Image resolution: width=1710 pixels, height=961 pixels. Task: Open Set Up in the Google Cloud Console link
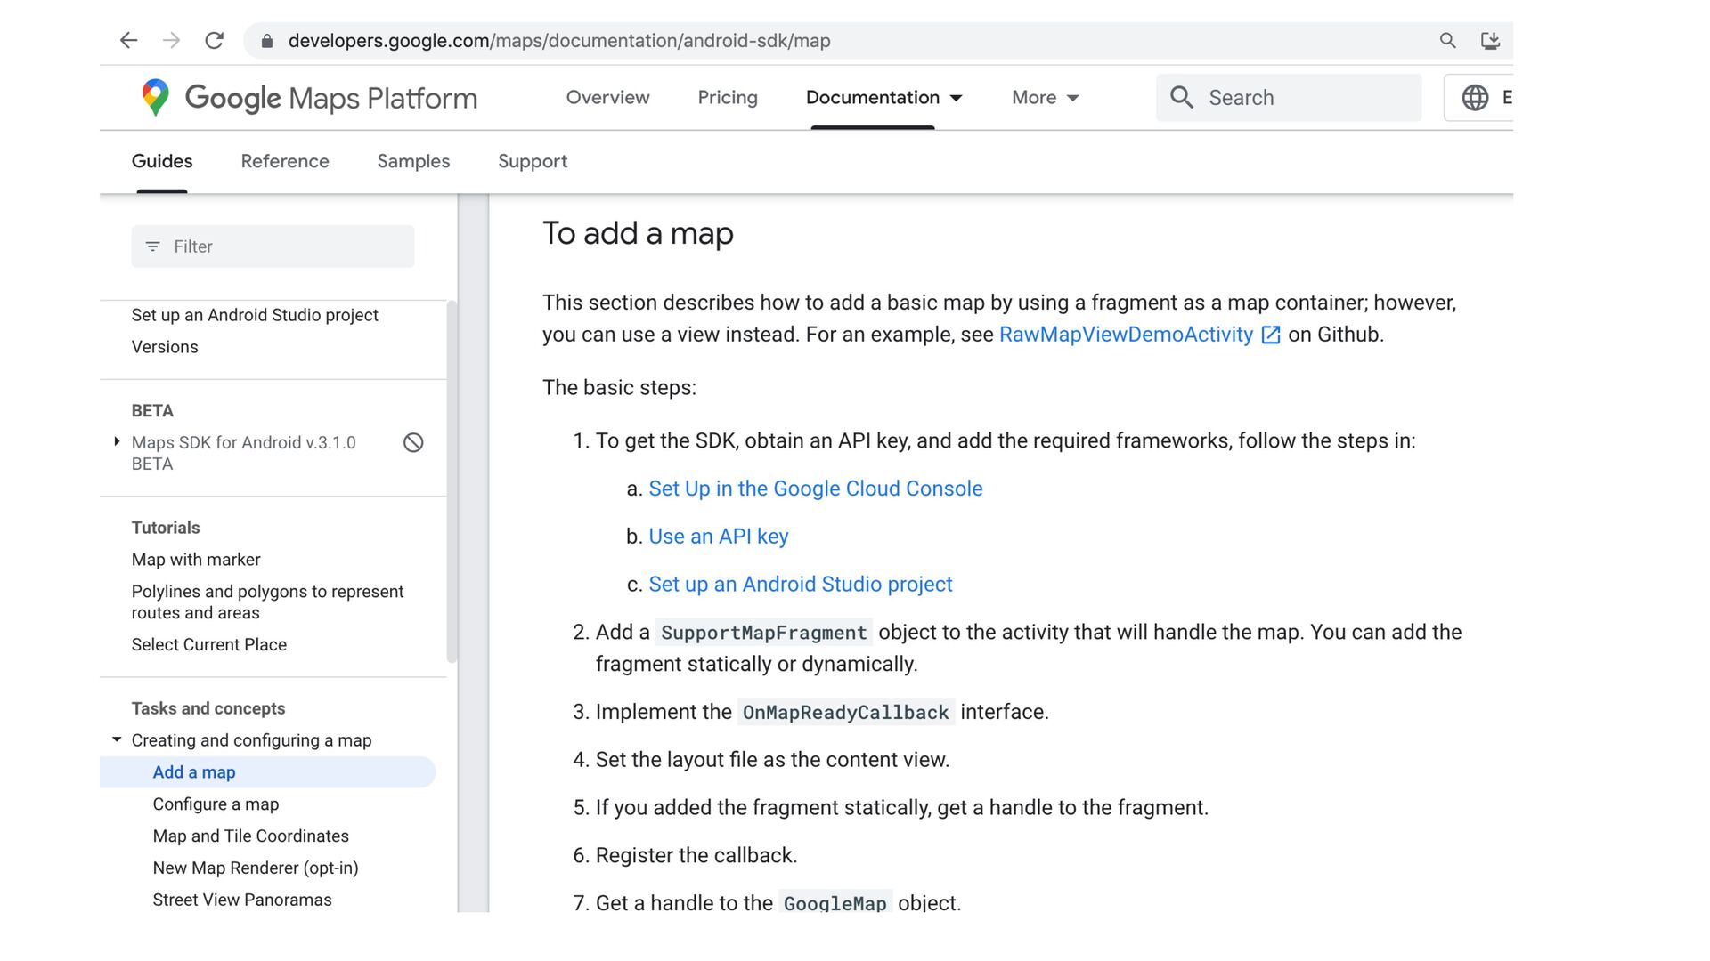815,489
